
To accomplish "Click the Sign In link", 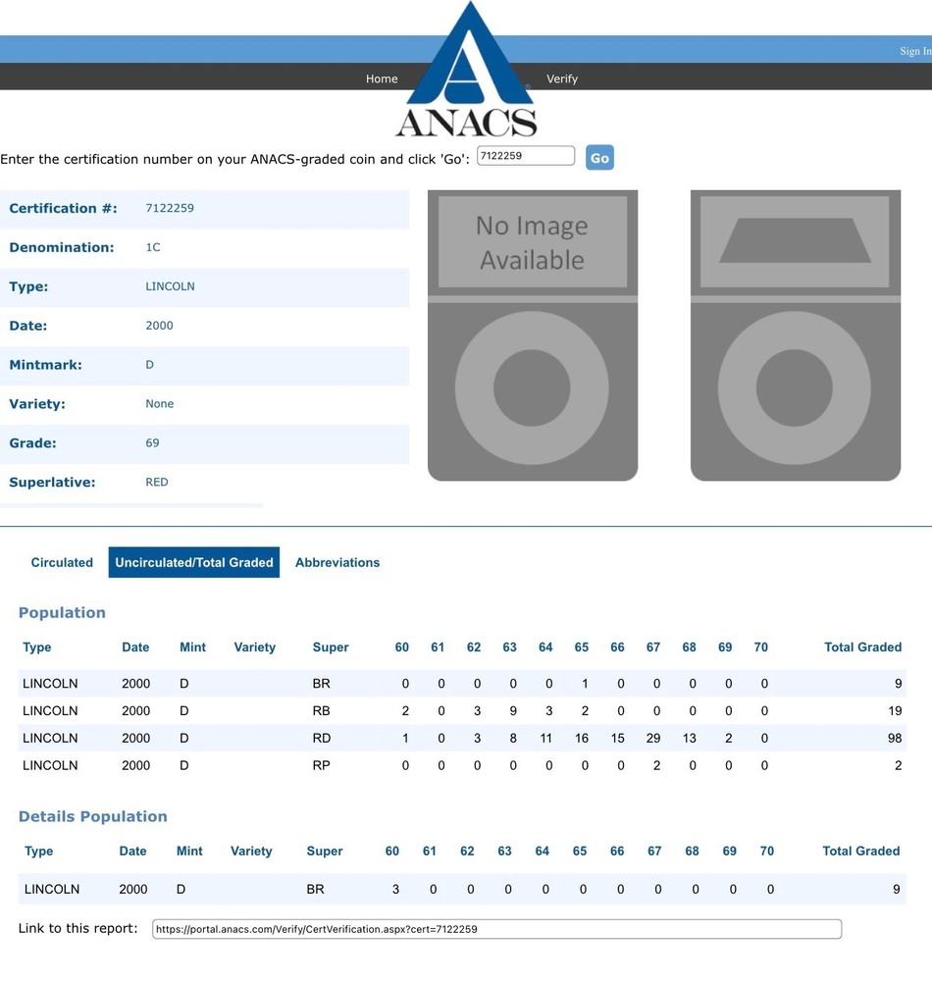I will [x=915, y=51].
